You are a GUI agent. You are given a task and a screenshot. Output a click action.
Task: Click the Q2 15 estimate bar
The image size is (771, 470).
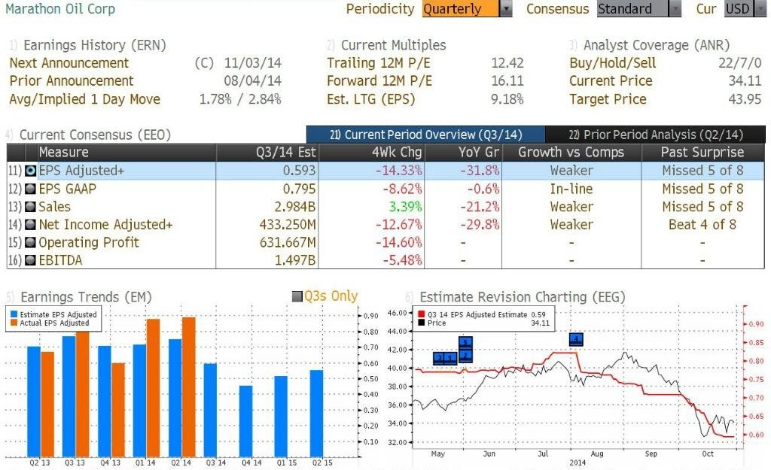click(x=317, y=414)
